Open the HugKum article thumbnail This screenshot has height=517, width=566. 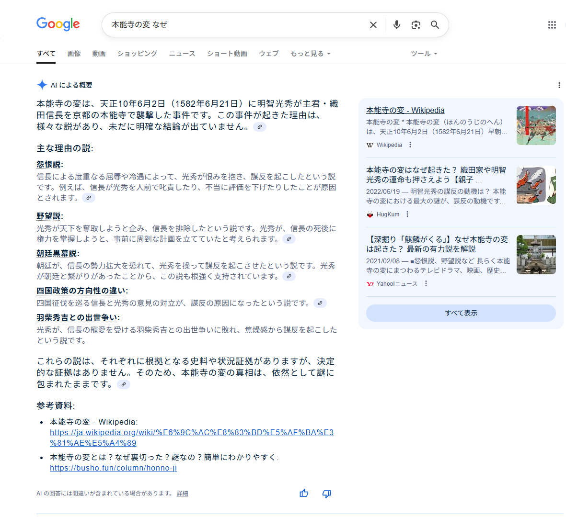pos(536,185)
